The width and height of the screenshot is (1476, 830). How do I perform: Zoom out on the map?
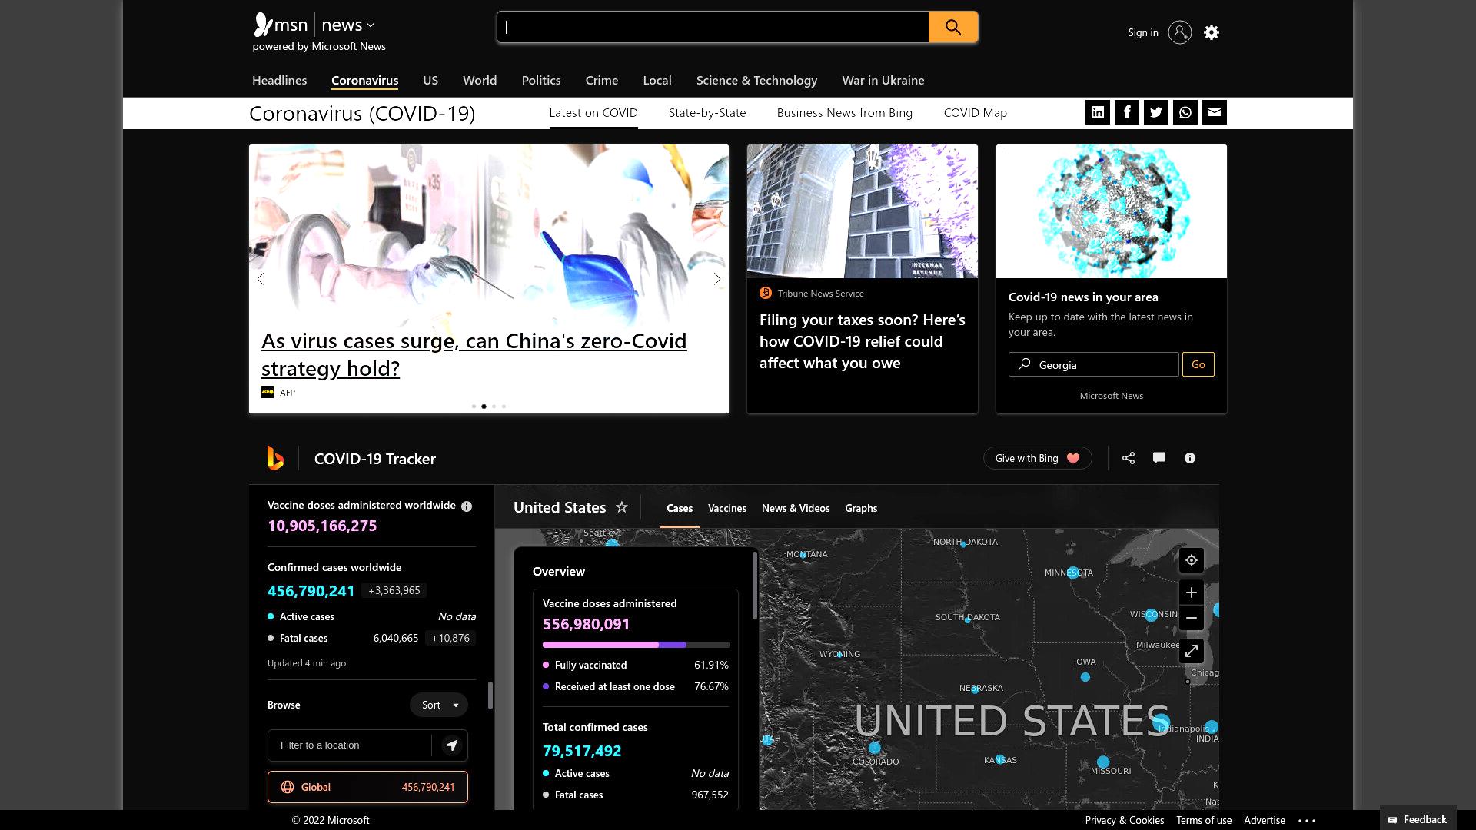coord(1192,618)
